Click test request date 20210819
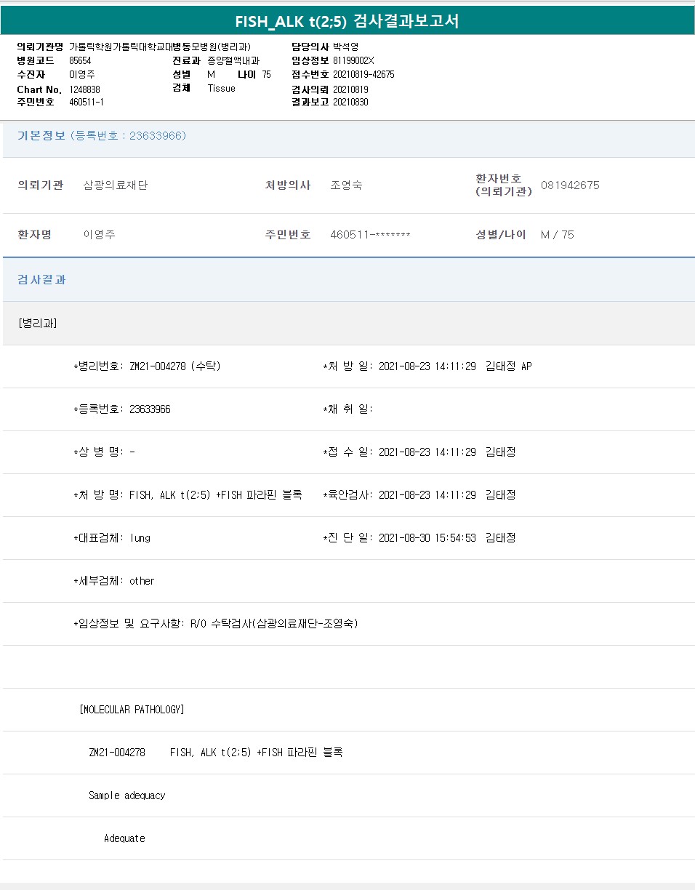Viewport: 695px width, 890px height. (350, 89)
